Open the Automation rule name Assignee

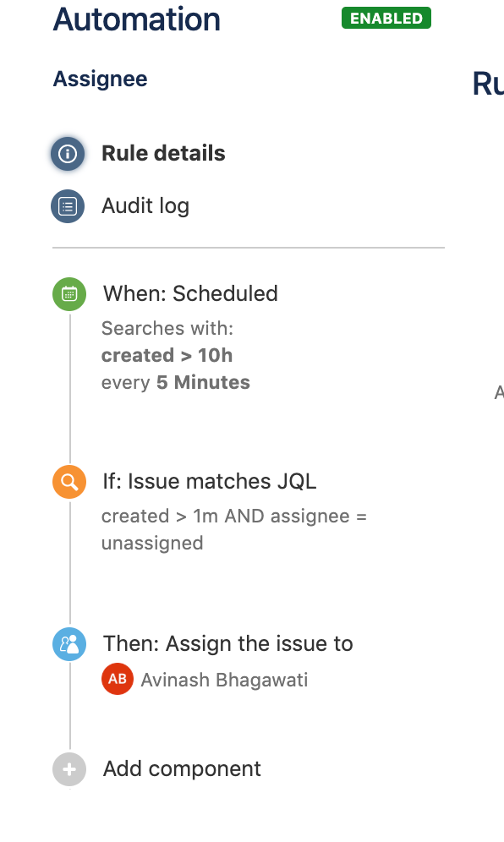100,79
